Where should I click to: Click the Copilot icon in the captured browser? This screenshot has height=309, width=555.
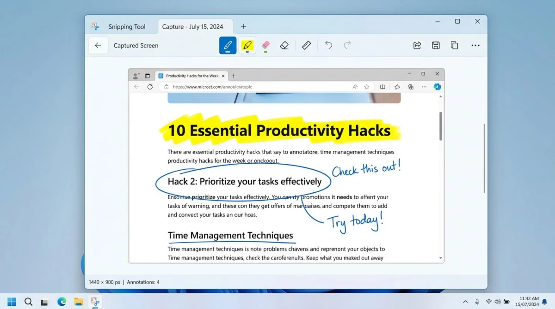pos(437,87)
